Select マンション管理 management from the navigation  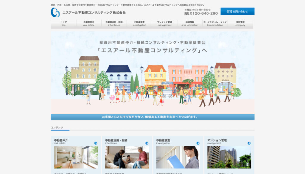(165, 23)
